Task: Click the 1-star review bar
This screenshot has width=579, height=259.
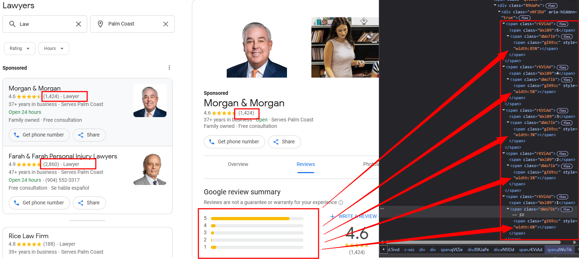Action: pos(257,247)
